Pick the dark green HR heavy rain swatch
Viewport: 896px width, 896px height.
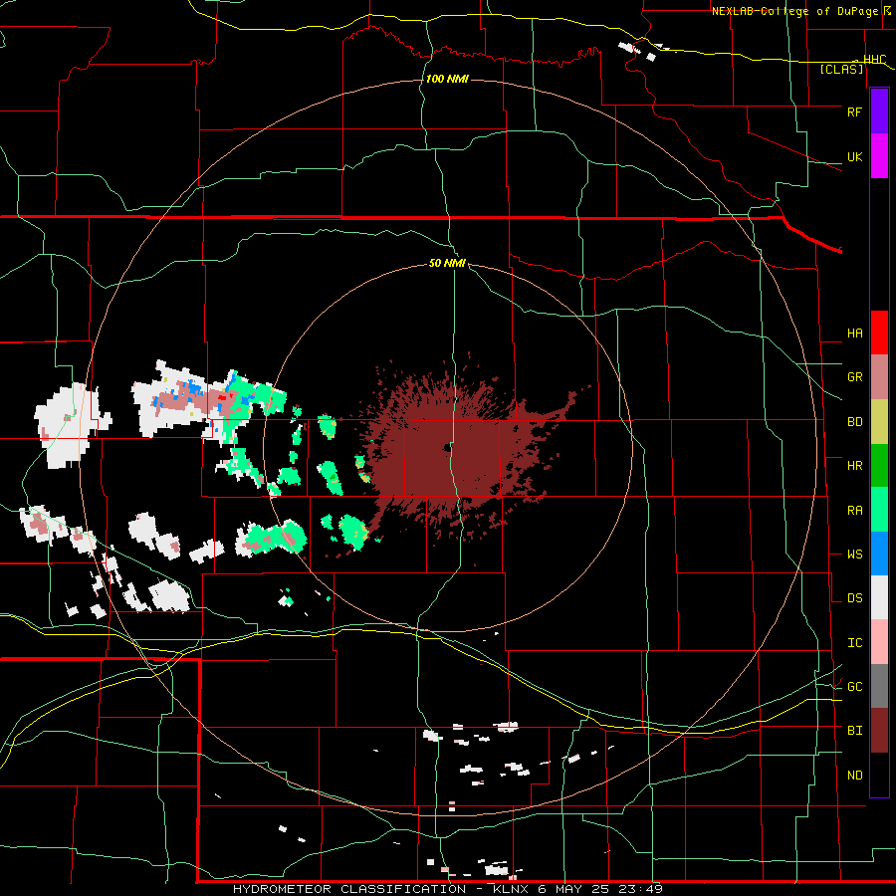pos(879,466)
